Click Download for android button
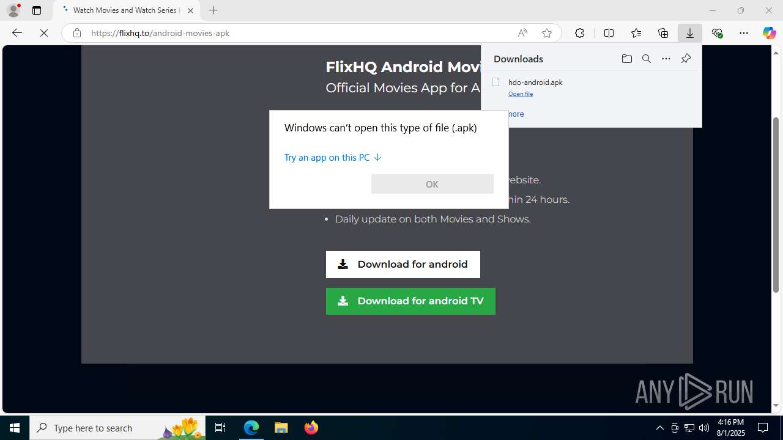The image size is (783, 440). 403,265
